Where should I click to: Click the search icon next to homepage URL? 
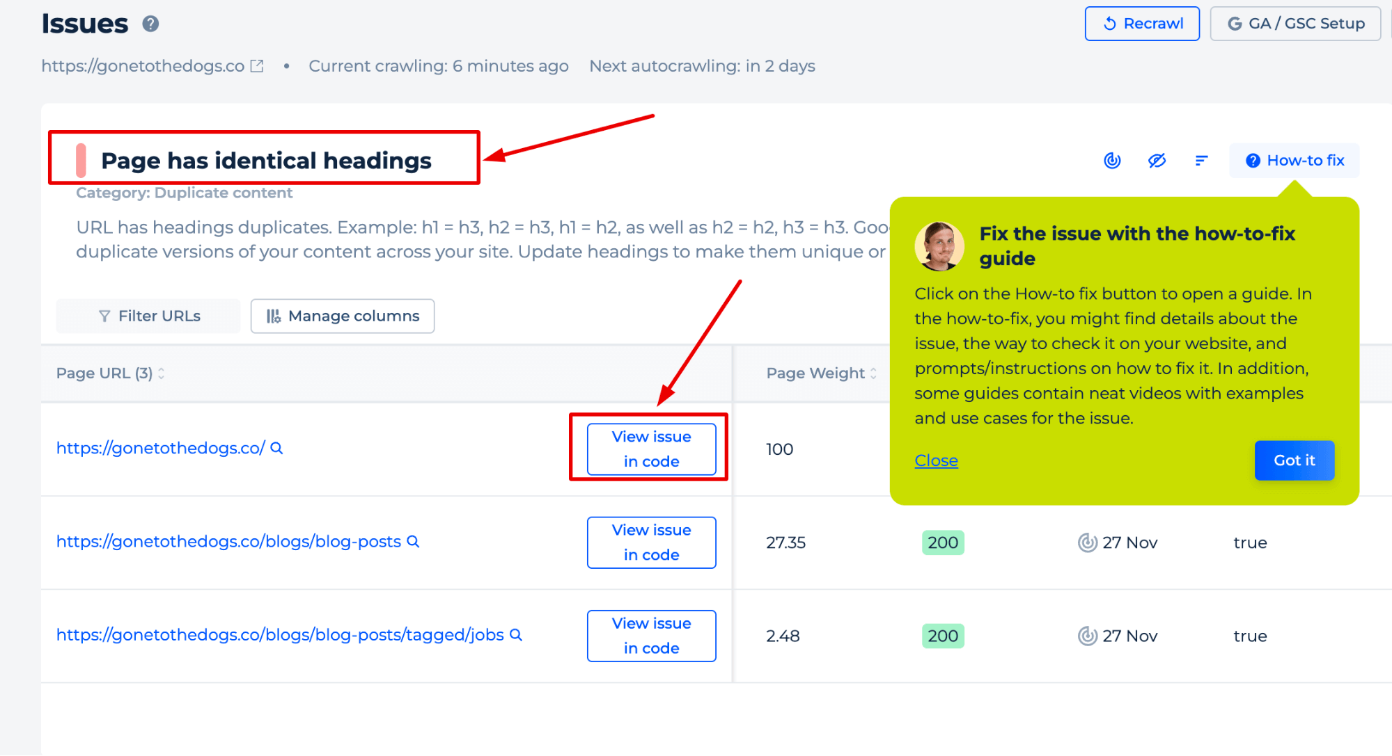tap(278, 449)
